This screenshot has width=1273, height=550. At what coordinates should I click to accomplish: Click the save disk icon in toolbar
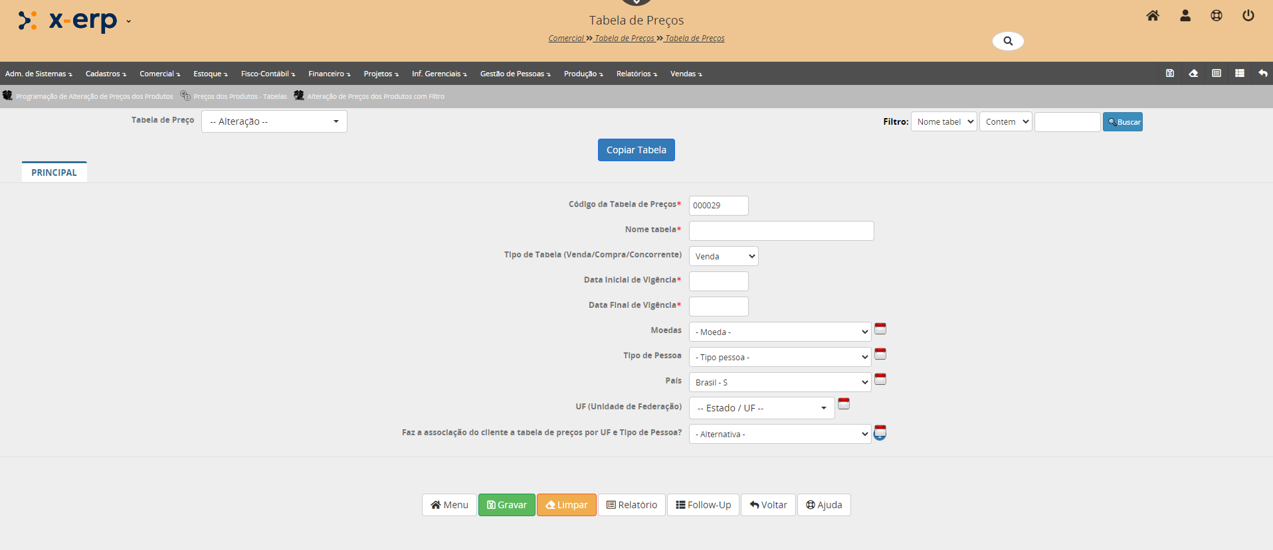(1170, 74)
